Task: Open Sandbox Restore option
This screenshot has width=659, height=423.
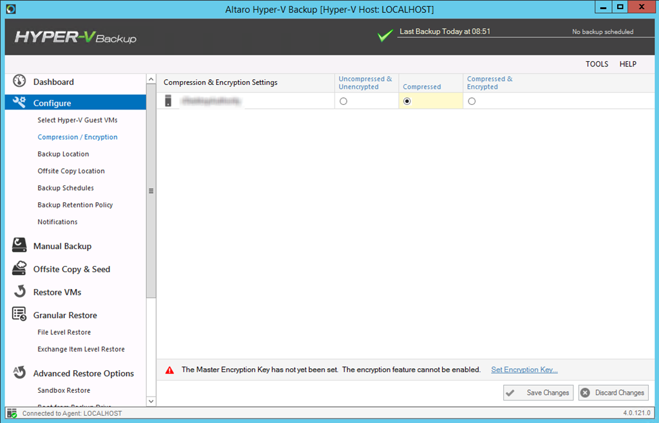Action: (64, 390)
